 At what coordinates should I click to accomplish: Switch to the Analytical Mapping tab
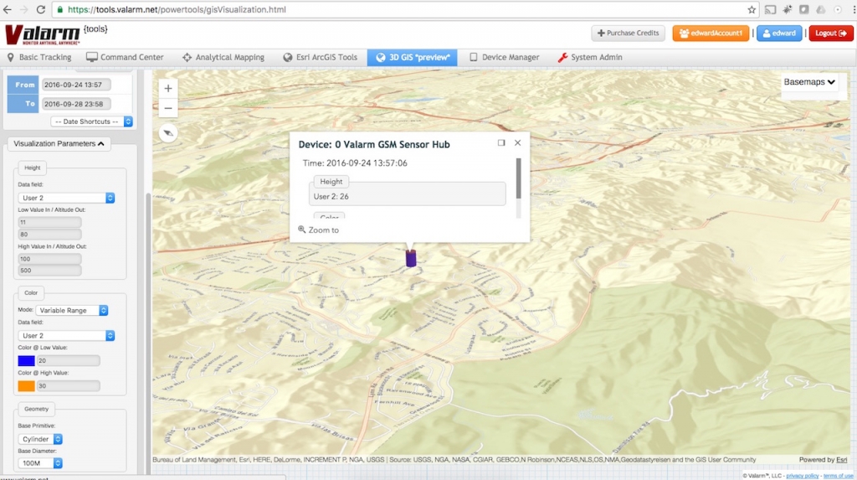tap(223, 57)
